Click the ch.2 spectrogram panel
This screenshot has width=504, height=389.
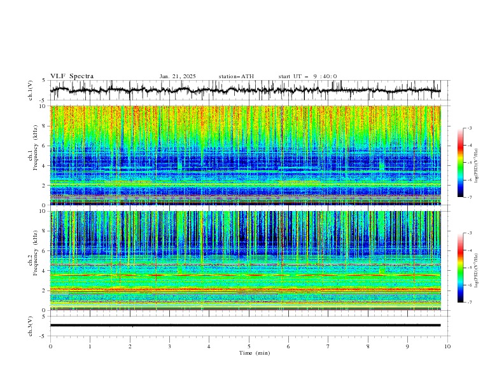245,261
